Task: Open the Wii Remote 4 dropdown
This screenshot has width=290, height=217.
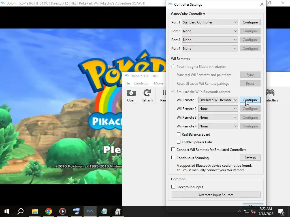Action: [x=218, y=126]
